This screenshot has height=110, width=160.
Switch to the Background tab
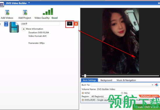pos(106,80)
